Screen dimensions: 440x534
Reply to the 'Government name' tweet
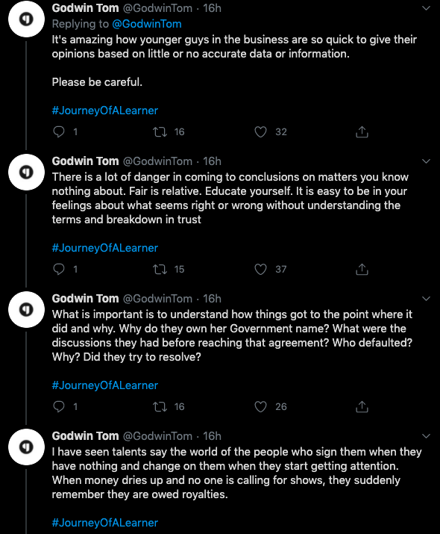coord(59,406)
